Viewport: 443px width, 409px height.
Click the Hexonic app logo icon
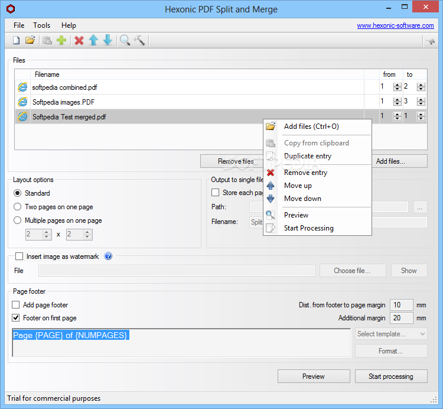pos(11,9)
